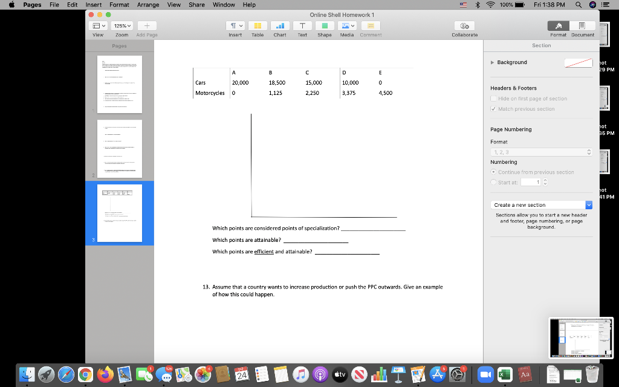Open the Media picker icon
This screenshot has width=619, height=387.
point(346,25)
